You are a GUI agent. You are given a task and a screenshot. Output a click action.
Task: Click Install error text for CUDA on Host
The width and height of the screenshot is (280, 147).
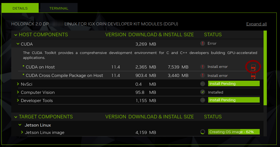click(x=217, y=67)
